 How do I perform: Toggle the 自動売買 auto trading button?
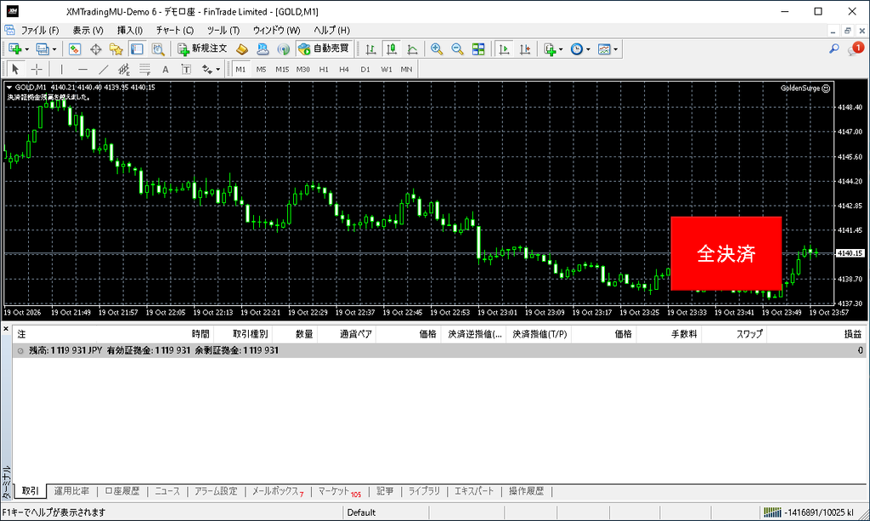click(x=325, y=49)
